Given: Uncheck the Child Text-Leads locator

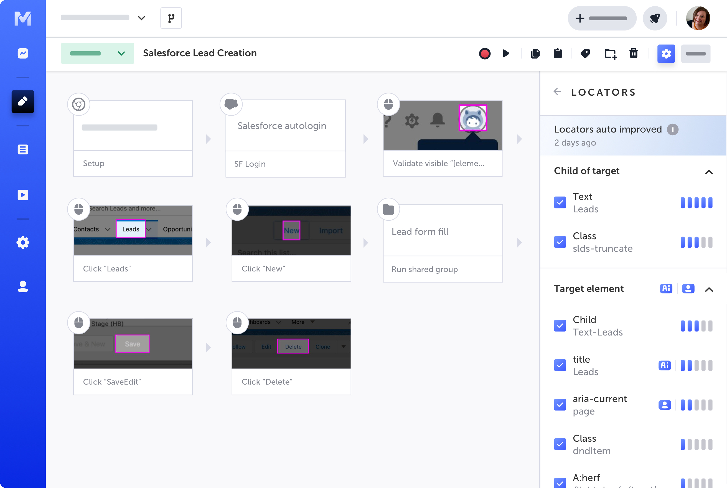Looking at the screenshot, I should click(560, 326).
